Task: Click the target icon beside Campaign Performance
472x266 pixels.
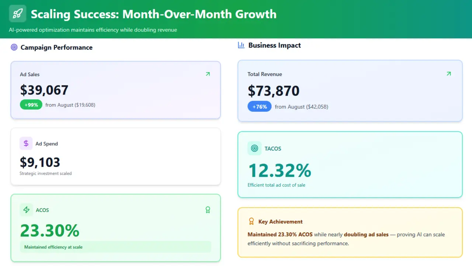Action: pos(14,47)
